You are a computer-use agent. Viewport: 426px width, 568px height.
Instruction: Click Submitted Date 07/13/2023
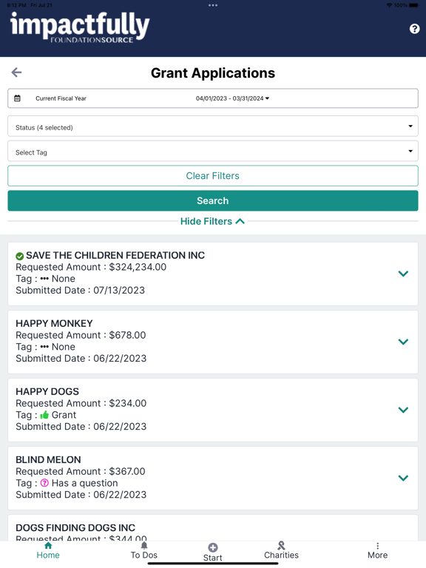point(80,290)
